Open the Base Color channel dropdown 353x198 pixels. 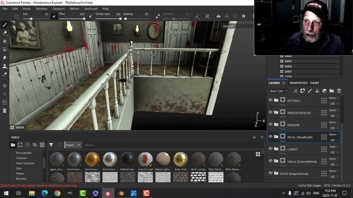tap(279, 91)
